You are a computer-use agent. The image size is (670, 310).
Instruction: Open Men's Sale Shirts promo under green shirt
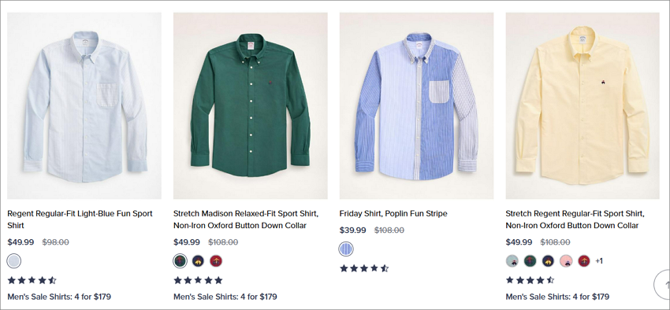pos(225,297)
